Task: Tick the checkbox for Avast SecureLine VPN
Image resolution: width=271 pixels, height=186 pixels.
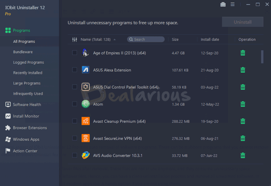Action: (x=75, y=138)
